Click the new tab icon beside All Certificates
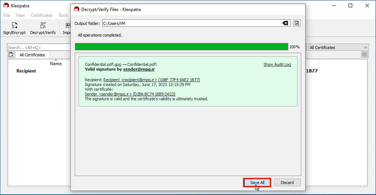 pyautogui.click(x=11, y=54)
